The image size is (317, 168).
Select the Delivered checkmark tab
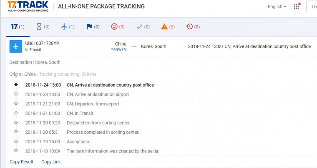[x=143, y=27]
